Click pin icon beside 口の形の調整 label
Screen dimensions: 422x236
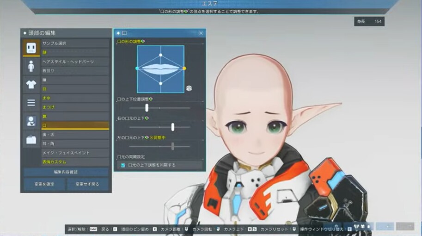point(143,41)
